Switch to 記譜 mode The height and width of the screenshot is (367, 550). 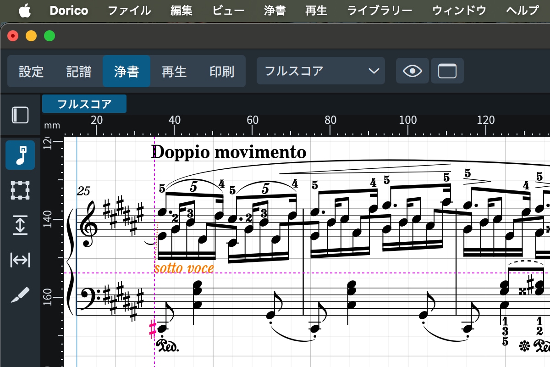[x=79, y=72]
